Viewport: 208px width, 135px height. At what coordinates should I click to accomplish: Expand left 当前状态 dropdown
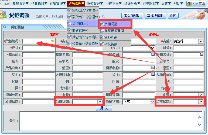point(100,102)
